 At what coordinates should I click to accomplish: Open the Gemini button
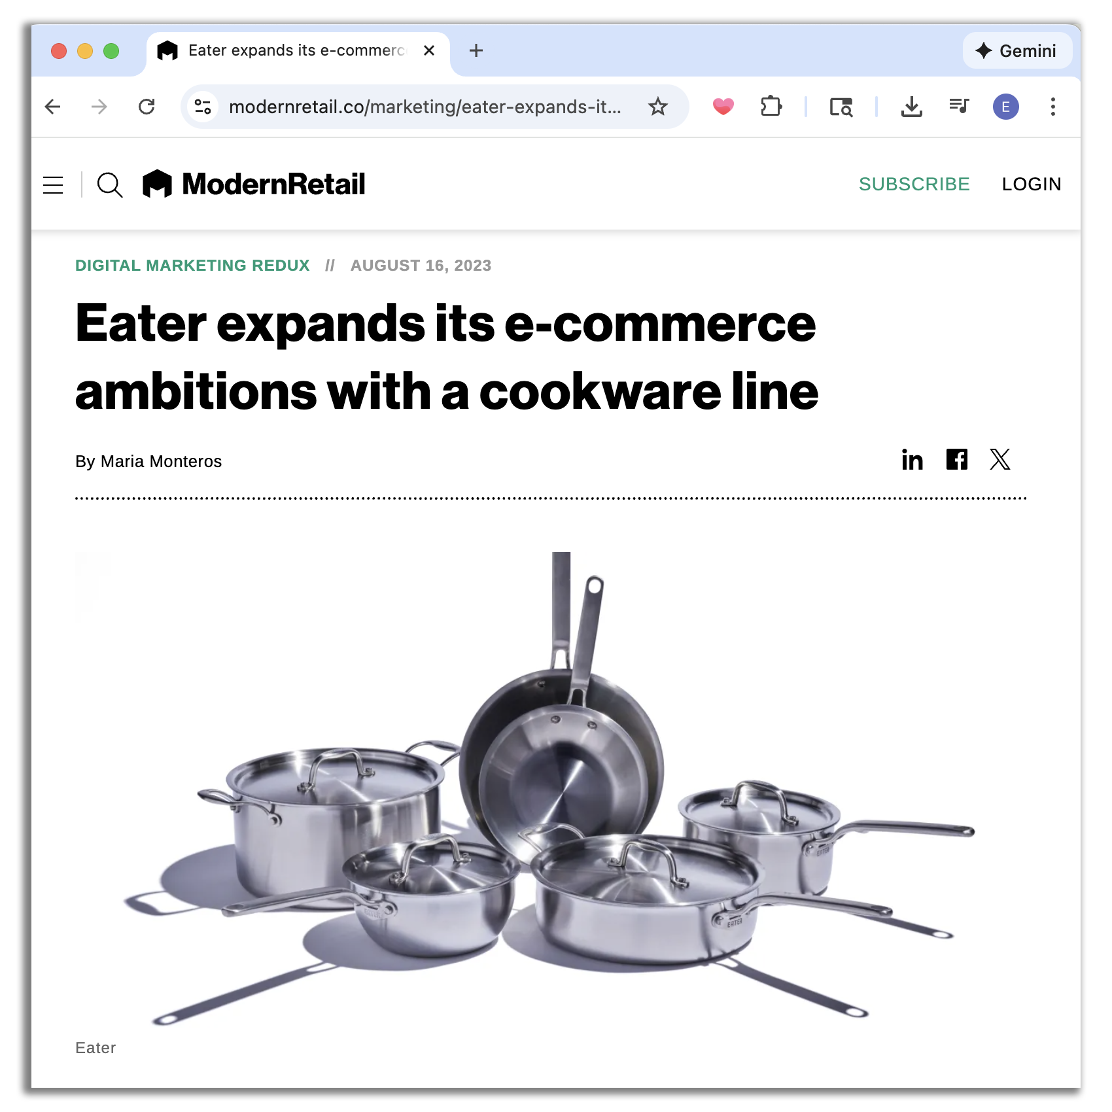tap(1017, 51)
